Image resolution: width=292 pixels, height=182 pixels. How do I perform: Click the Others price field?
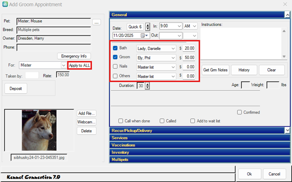[189, 76]
